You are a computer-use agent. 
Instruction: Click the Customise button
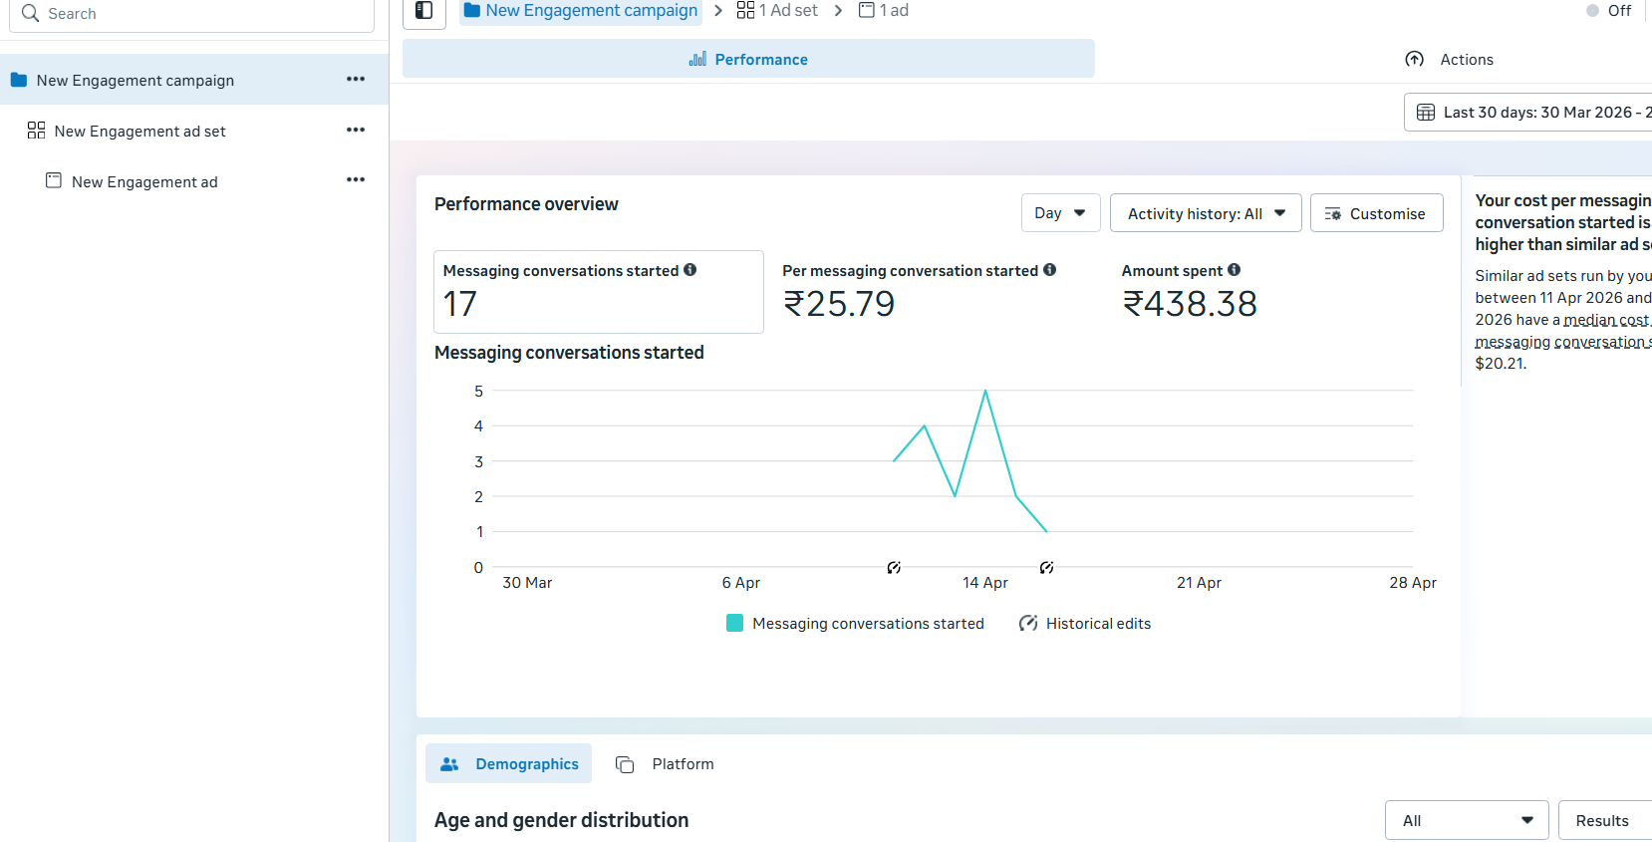click(x=1376, y=213)
